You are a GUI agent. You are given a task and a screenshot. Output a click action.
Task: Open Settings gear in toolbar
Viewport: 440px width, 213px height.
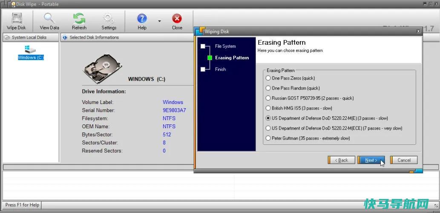pyautogui.click(x=109, y=21)
